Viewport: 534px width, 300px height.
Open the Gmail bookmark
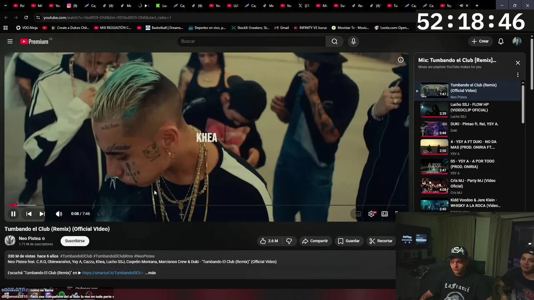281,28
